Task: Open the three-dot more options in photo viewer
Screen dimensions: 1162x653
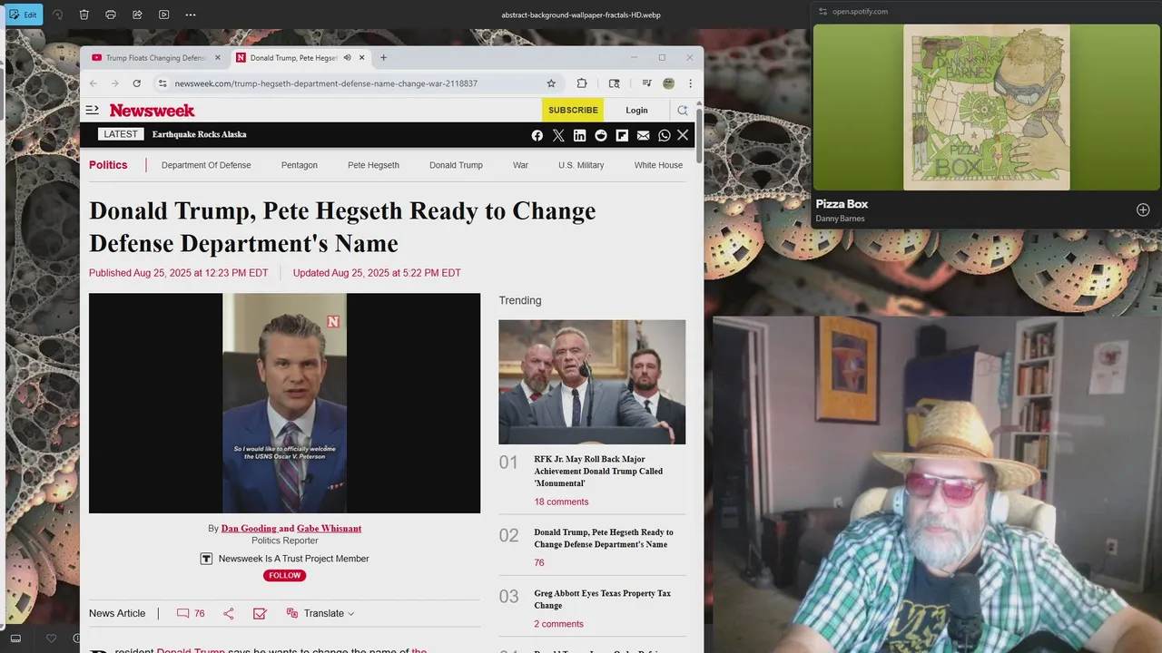Action: [x=190, y=15]
